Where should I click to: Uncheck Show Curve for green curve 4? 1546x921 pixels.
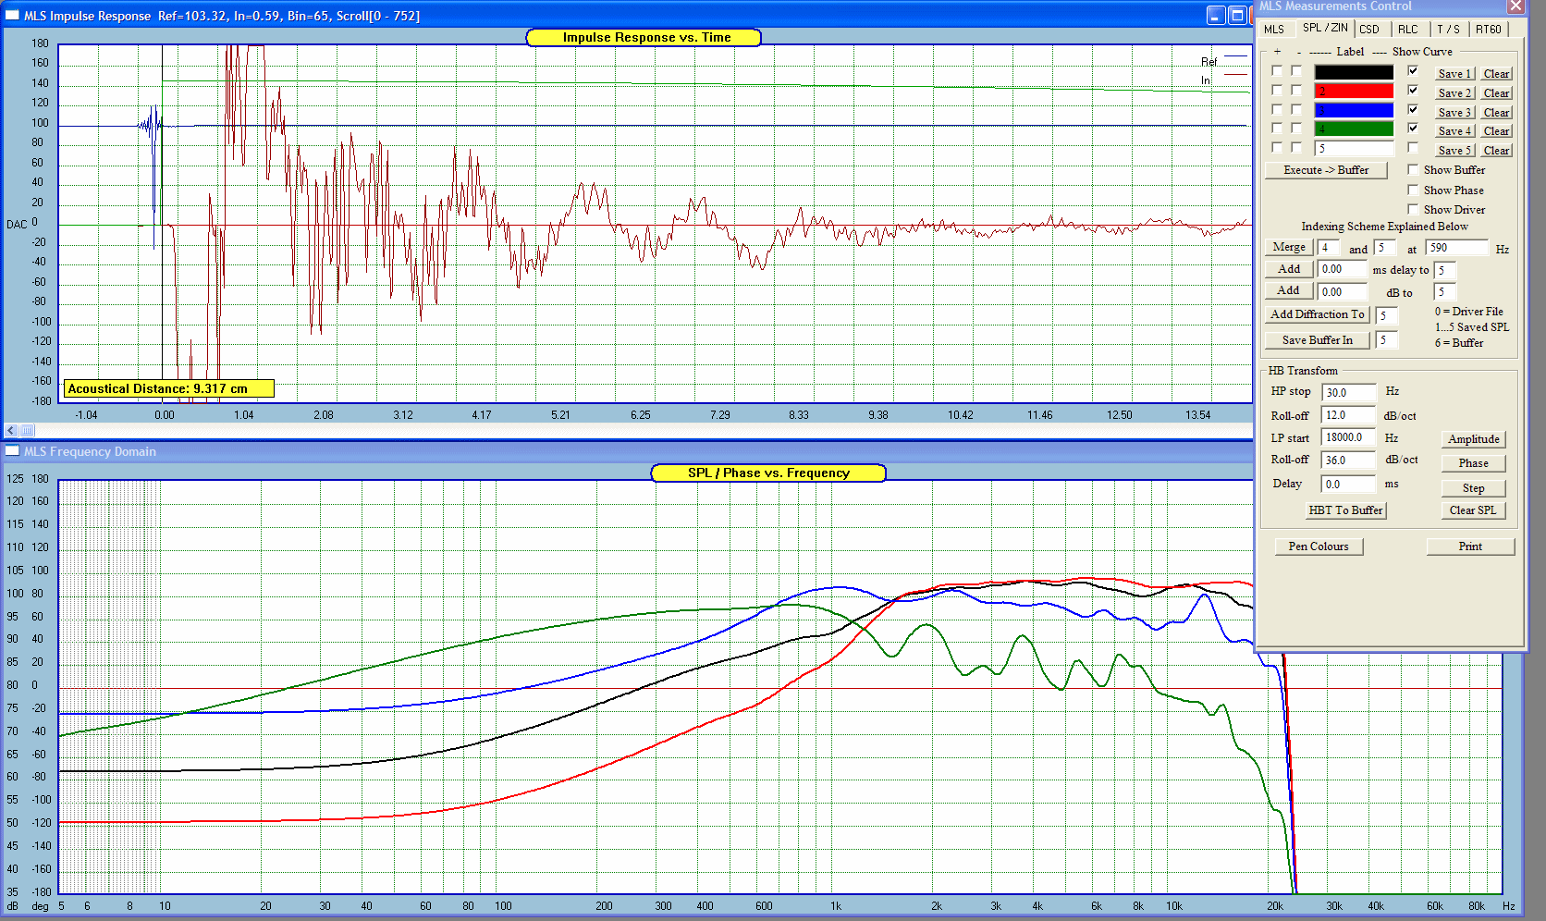tap(1413, 129)
